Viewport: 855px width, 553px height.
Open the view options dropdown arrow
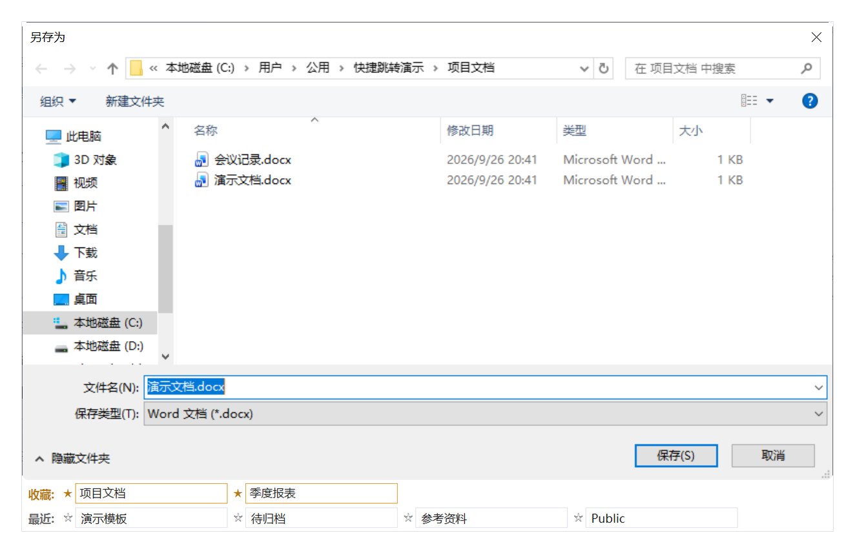pyautogui.click(x=770, y=101)
